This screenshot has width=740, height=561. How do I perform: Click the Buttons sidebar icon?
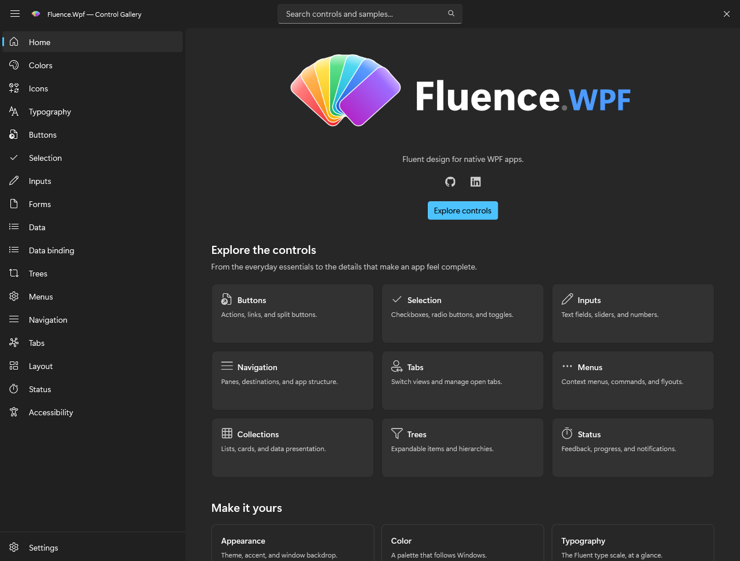click(x=14, y=134)
